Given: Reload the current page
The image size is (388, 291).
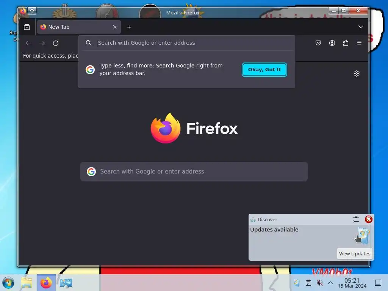Looking at the screenshot, I should 56,43.
